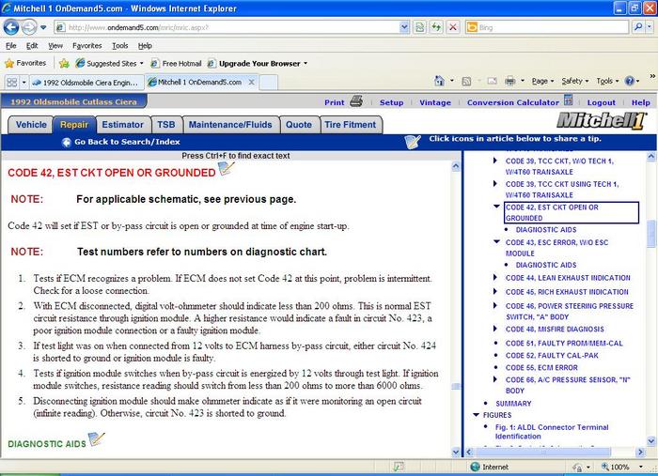Click the Protected Mode security icon in status bar
This screenshot has width=658, height=476.
point(578,467)
